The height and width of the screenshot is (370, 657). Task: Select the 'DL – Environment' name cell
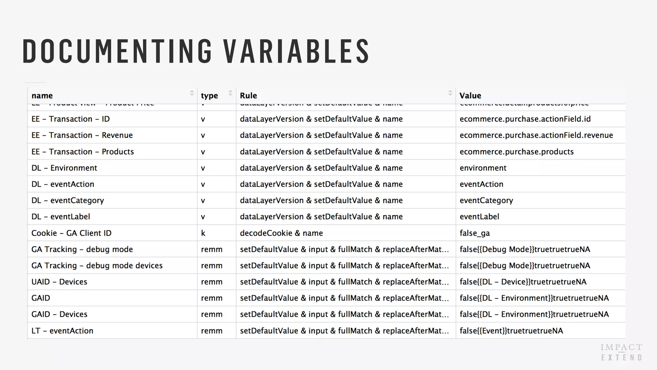point(112,168)
